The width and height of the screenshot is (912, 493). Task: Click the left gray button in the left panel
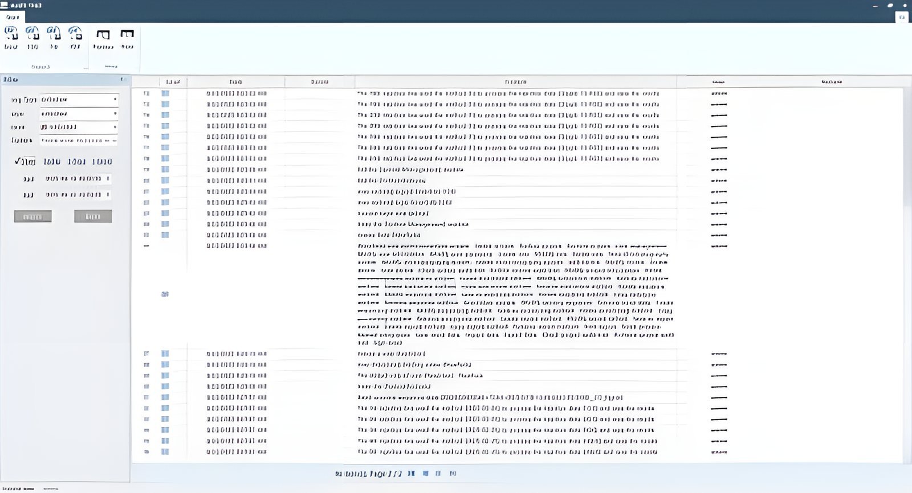pos(32,216)
